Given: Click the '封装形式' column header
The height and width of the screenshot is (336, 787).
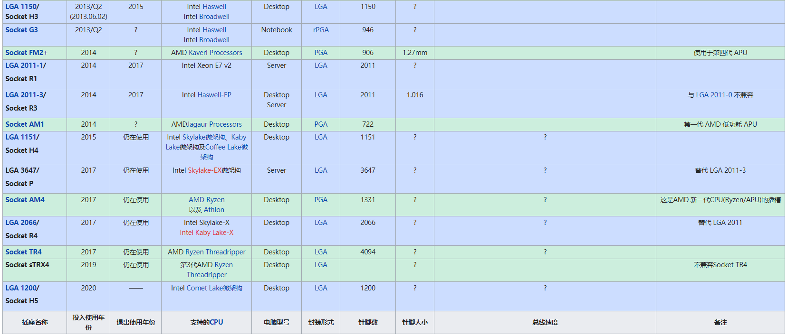Looking at the screenshot, I should 321,322.
